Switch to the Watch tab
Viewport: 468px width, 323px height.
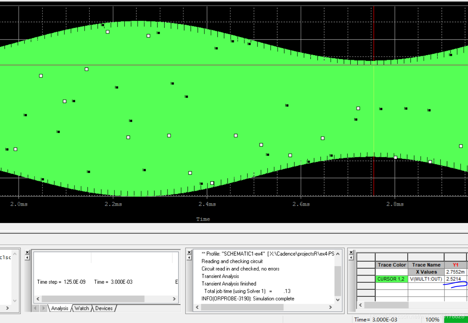(82, 308)
